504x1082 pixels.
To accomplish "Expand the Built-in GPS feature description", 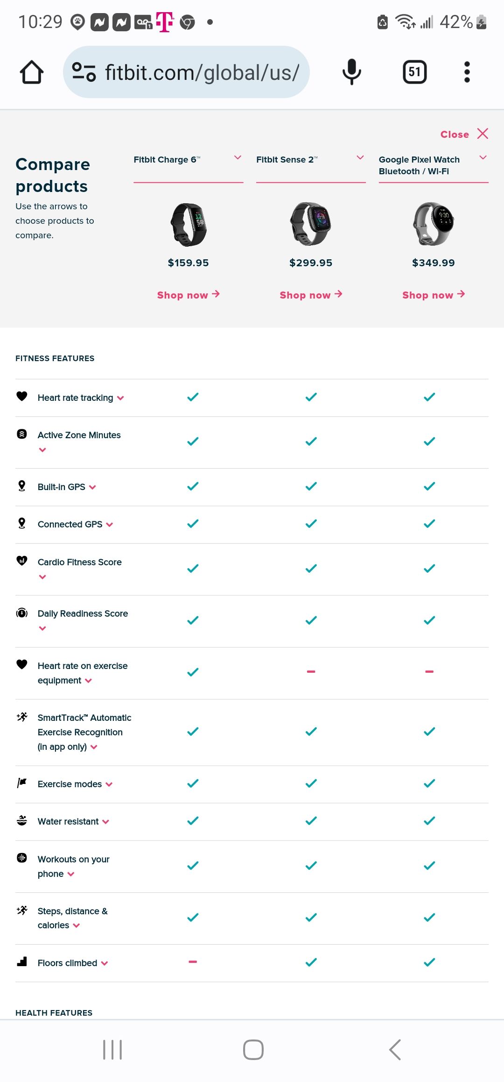I will coord(92,487).
